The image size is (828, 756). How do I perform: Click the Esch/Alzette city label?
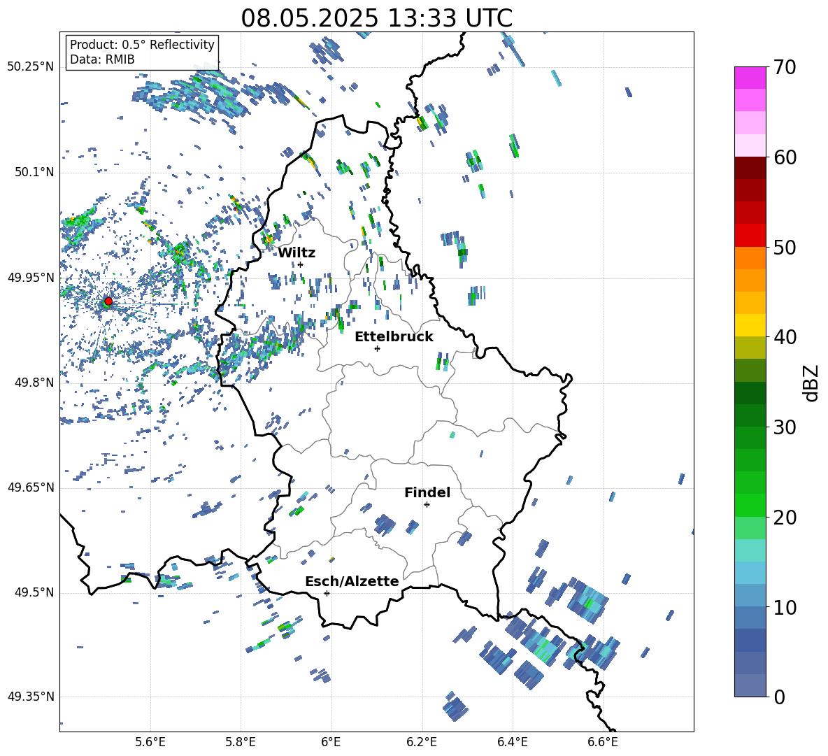tap(352, 582)
